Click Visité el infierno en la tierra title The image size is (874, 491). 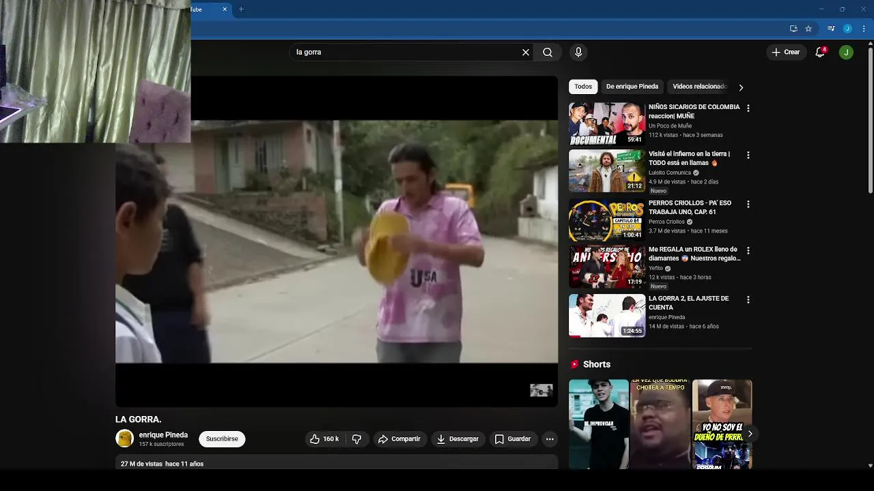tap(689, 158)
